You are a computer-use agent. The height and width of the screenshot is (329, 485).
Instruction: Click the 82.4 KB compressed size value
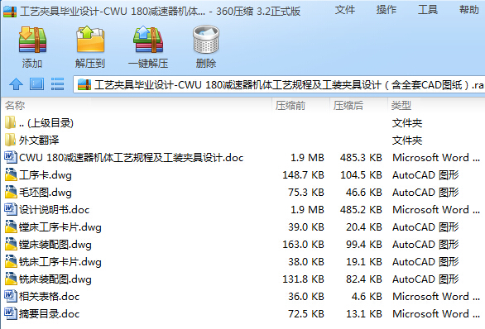pyautogui.click(x=364, y=279)
